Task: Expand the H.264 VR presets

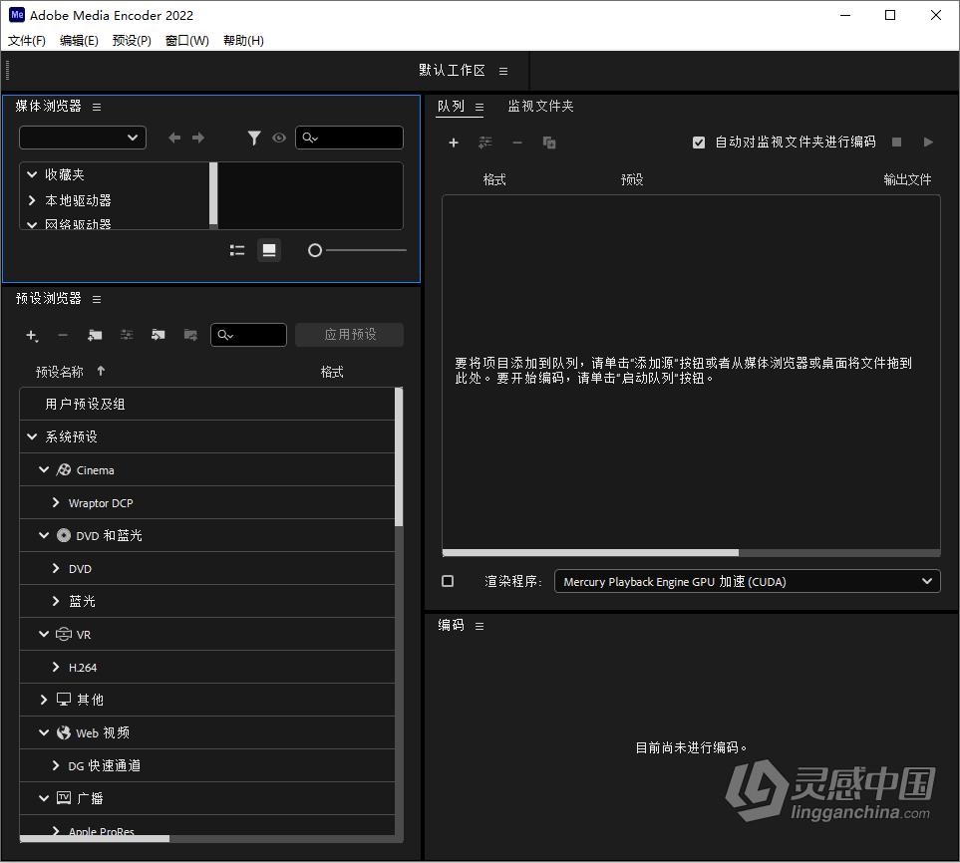Action: [56, 667]
